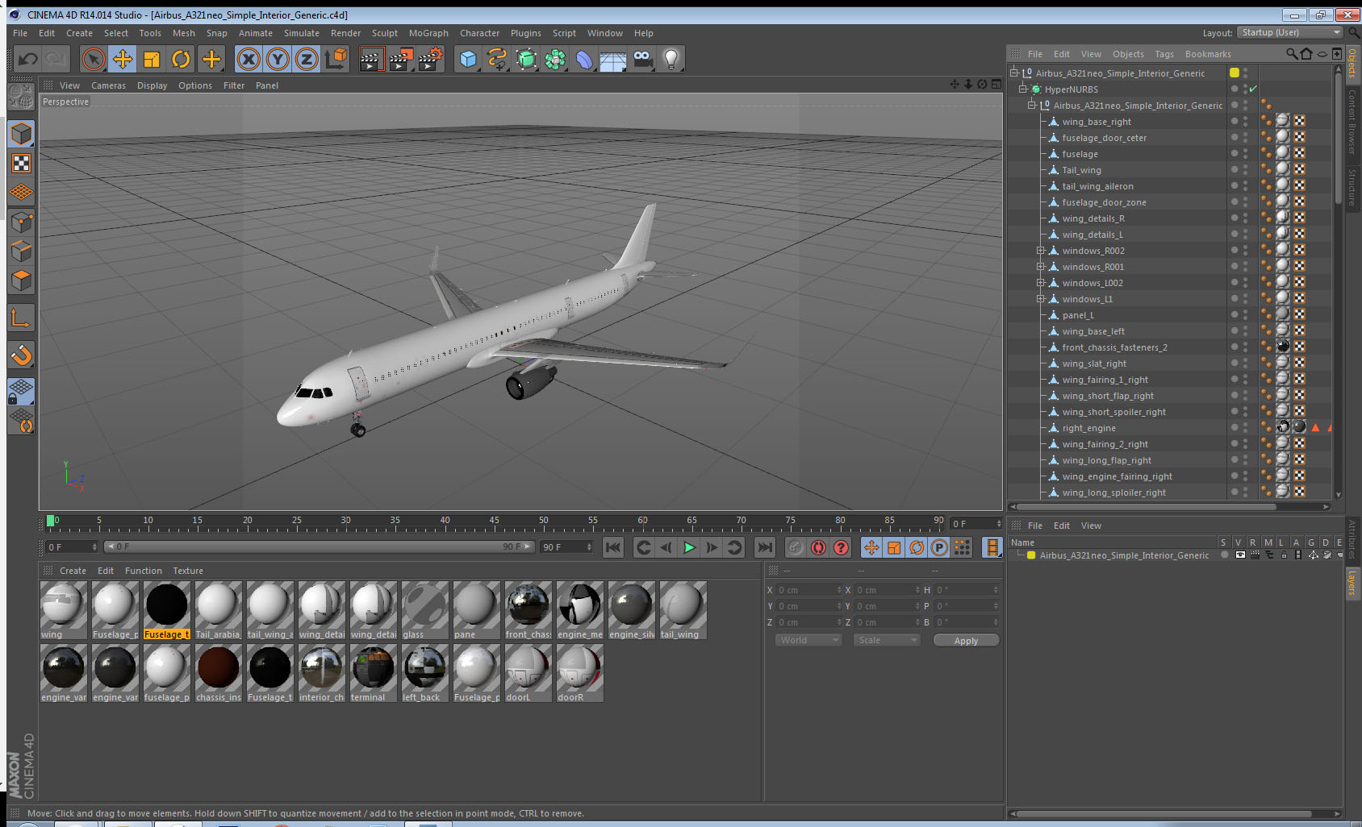This screenshot has width=1362, height=827.
Task: Click frame 45 on the timeline ruler
Action: coord(494,522)
